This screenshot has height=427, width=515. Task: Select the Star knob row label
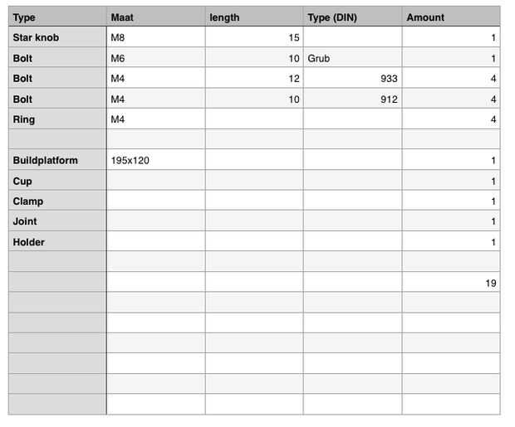[57, 37]
